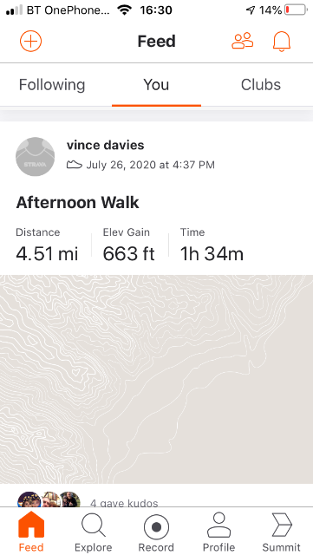
Task: Open the Afternoon Walk activity title
Action: click(77, 202)
